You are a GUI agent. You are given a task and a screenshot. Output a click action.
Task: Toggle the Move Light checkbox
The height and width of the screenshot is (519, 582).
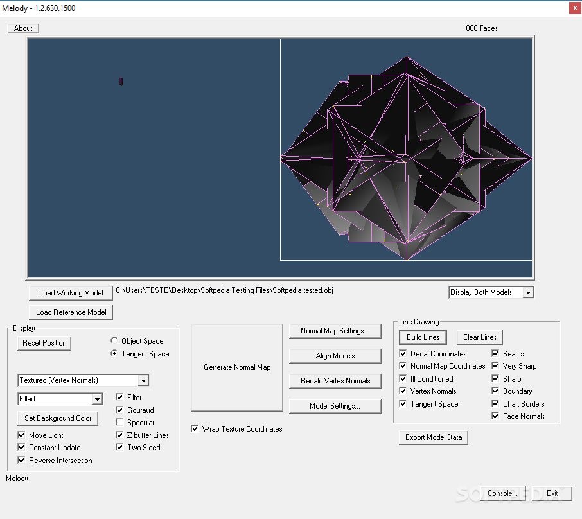pos(22,435)
